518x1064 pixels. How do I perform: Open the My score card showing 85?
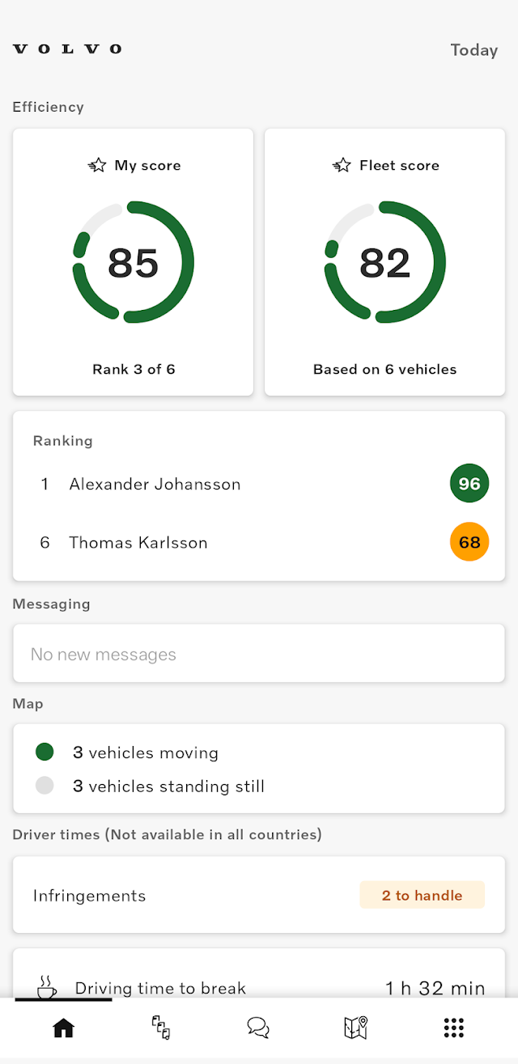tap(134, 262)
